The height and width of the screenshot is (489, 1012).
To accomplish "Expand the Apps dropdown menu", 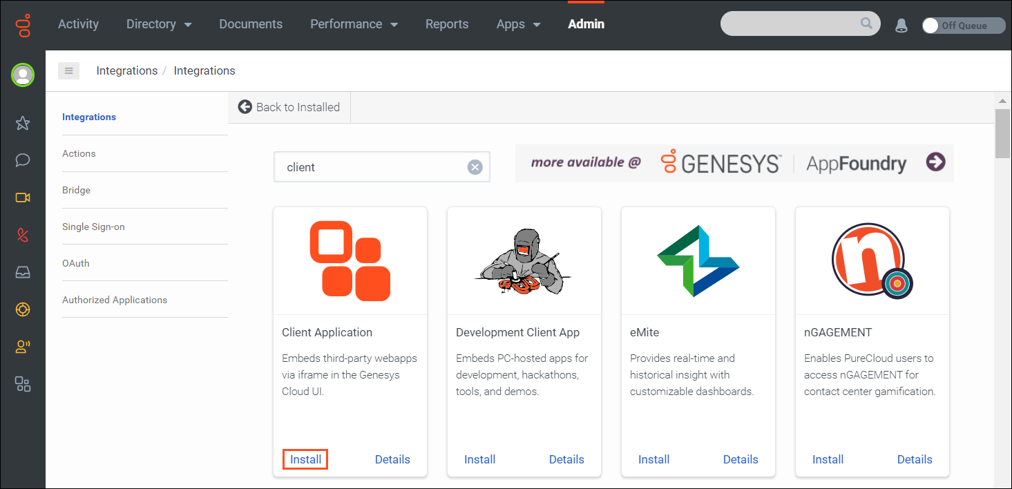I will click(518, 24).
